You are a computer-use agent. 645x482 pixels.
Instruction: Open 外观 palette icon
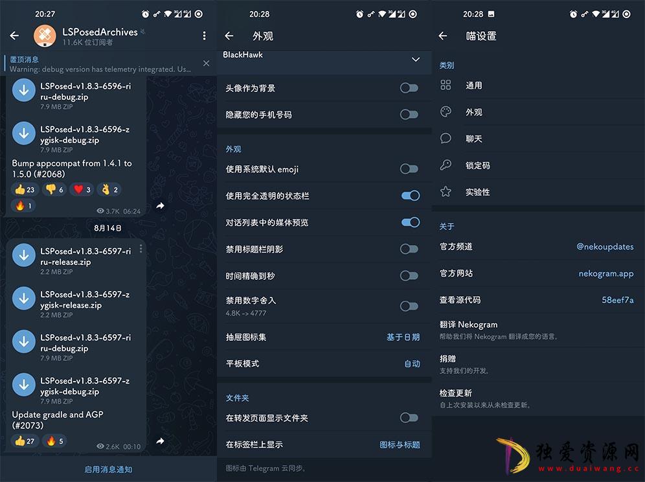click(446, 111)
